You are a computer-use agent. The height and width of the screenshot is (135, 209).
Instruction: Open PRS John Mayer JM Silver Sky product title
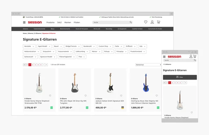(73, 102)
